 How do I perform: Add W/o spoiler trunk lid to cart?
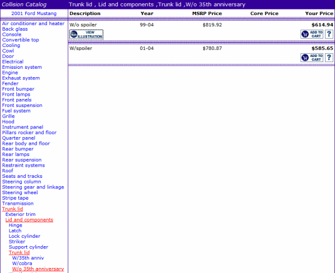click(312, 34)
